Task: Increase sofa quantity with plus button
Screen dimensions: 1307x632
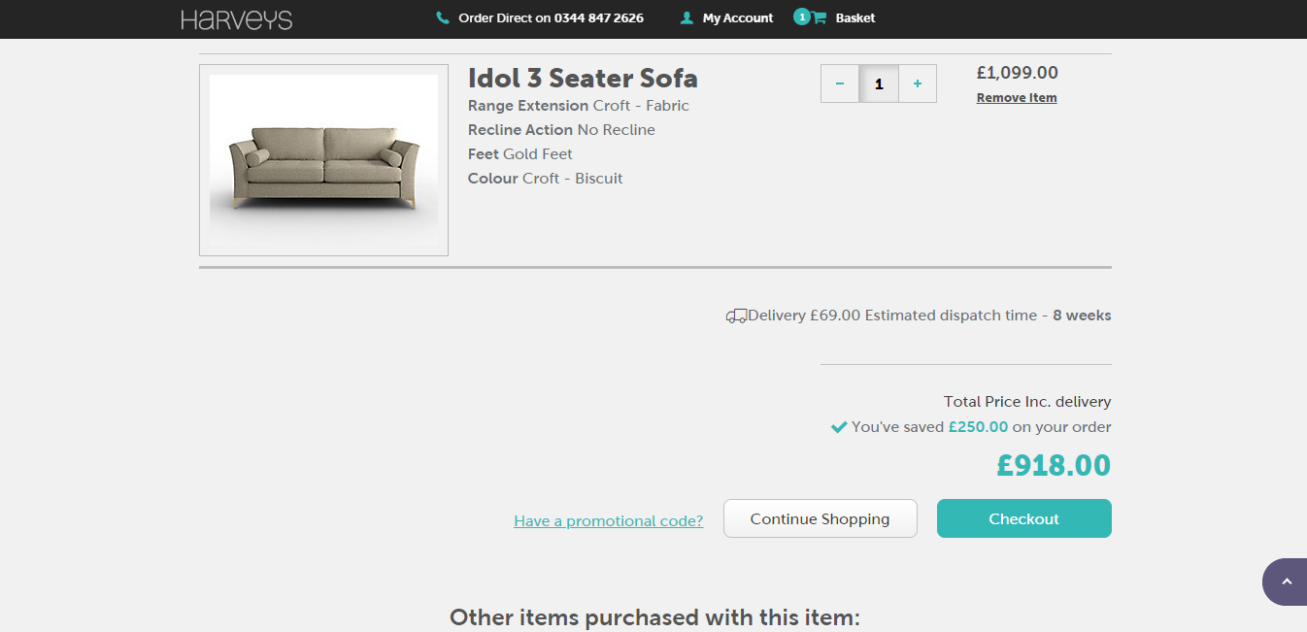Action: click(917, 83)
